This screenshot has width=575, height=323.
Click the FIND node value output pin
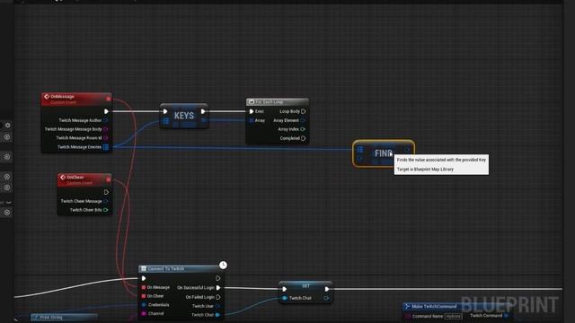point(407,150)
